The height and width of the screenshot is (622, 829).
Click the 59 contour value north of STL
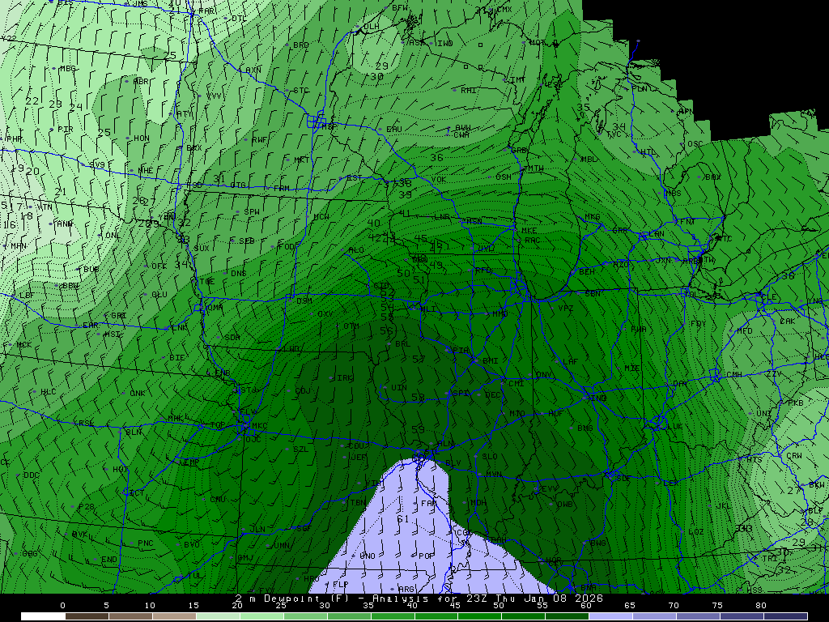(418, 429)
